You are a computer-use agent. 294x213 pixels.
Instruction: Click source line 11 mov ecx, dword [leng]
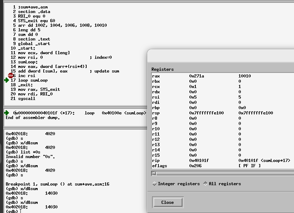coord(44,53)
